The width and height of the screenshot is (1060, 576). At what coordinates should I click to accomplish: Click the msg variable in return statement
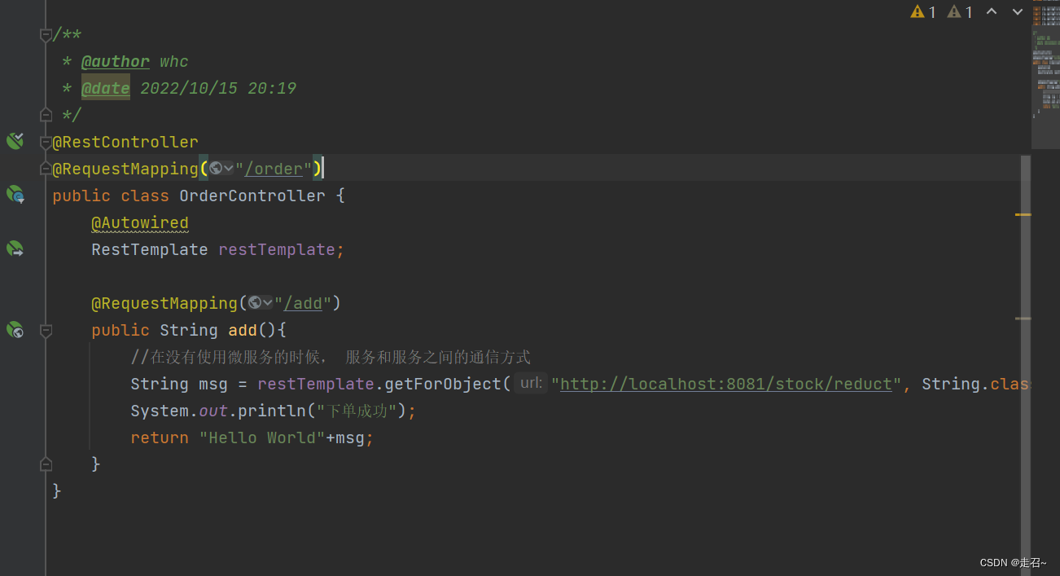click(350, 437)
